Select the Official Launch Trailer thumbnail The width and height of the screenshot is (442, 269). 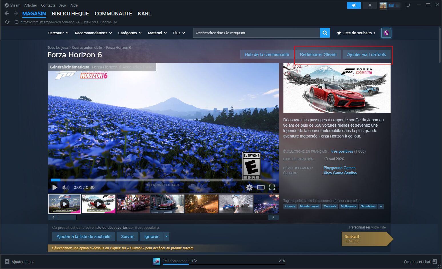tap(99, 204)
